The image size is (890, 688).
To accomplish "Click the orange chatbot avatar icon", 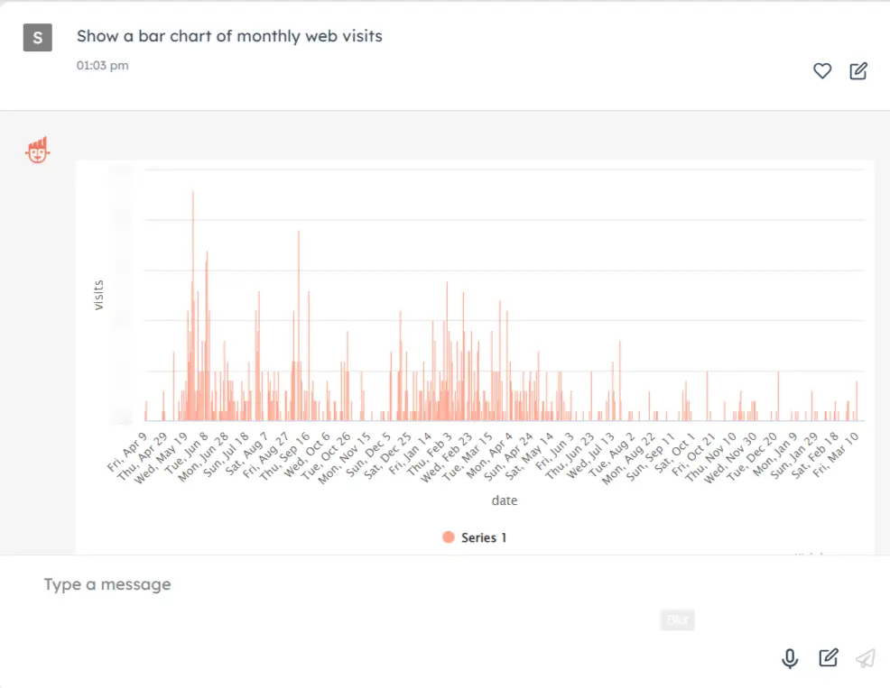I will [37, 151].
